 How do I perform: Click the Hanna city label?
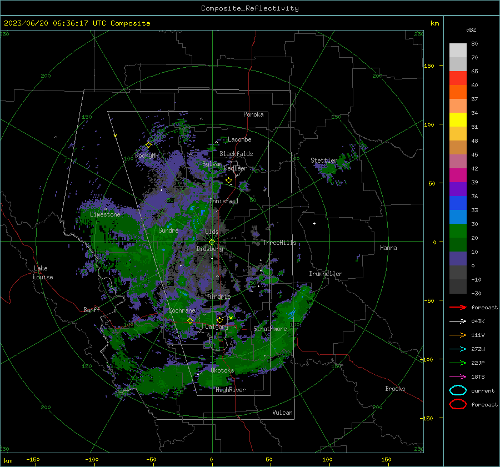point(388,248)
